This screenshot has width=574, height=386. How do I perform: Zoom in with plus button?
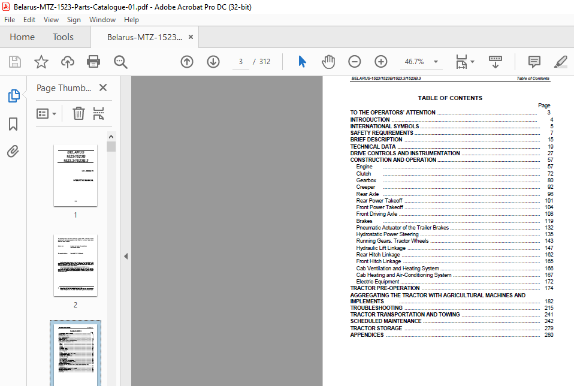(380, 62)
